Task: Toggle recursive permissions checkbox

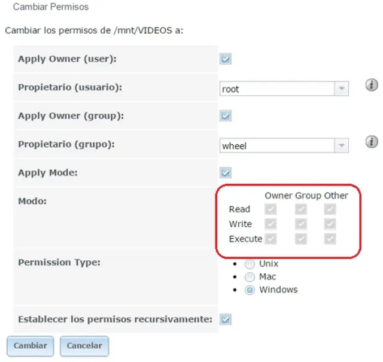Action: coord(226,320)
